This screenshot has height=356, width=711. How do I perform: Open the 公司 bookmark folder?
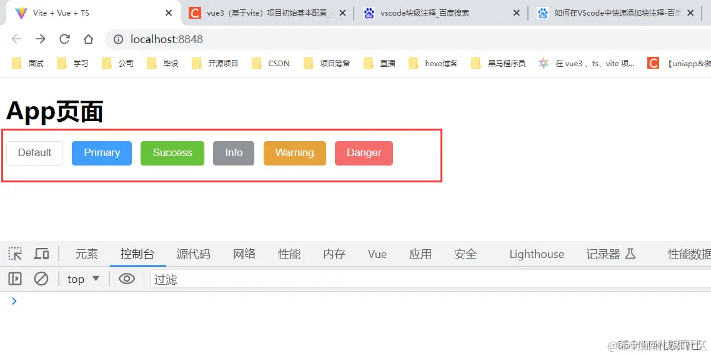point(118,64)
